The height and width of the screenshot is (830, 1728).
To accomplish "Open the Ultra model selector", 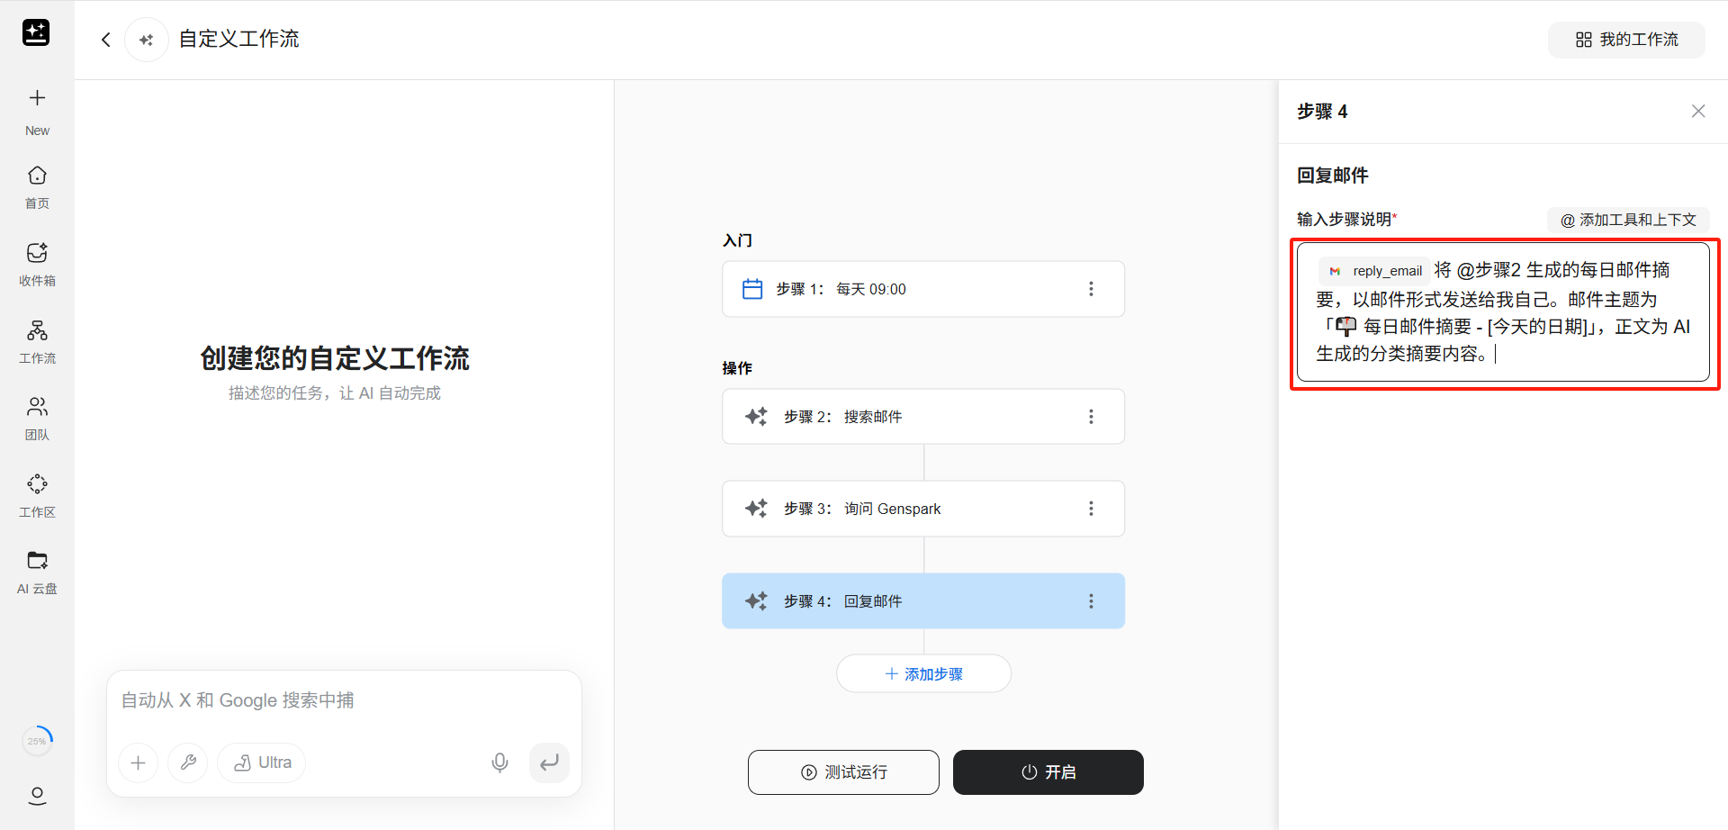I will pyautogui.click(x=262, y=763).
